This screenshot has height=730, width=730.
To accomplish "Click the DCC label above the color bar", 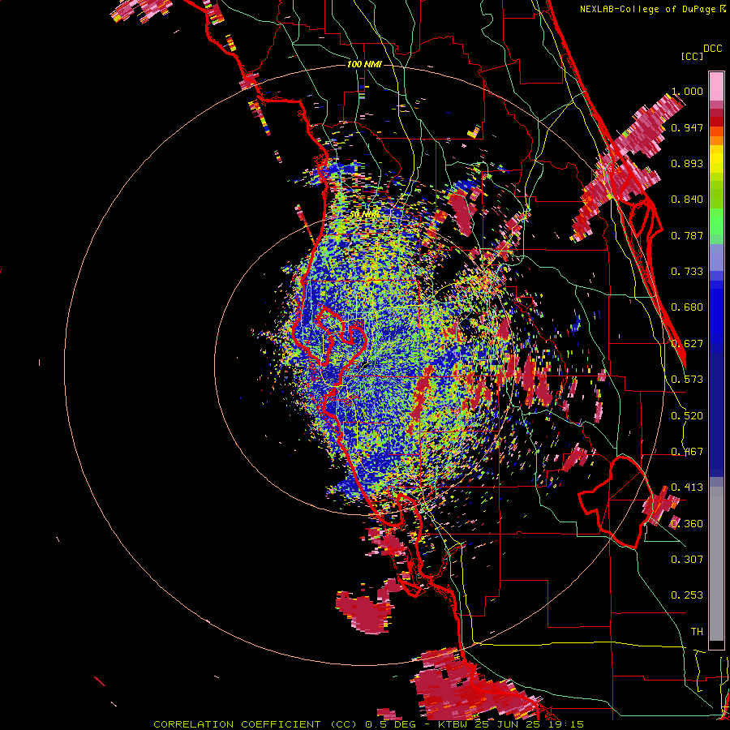I will coord(713,49).
